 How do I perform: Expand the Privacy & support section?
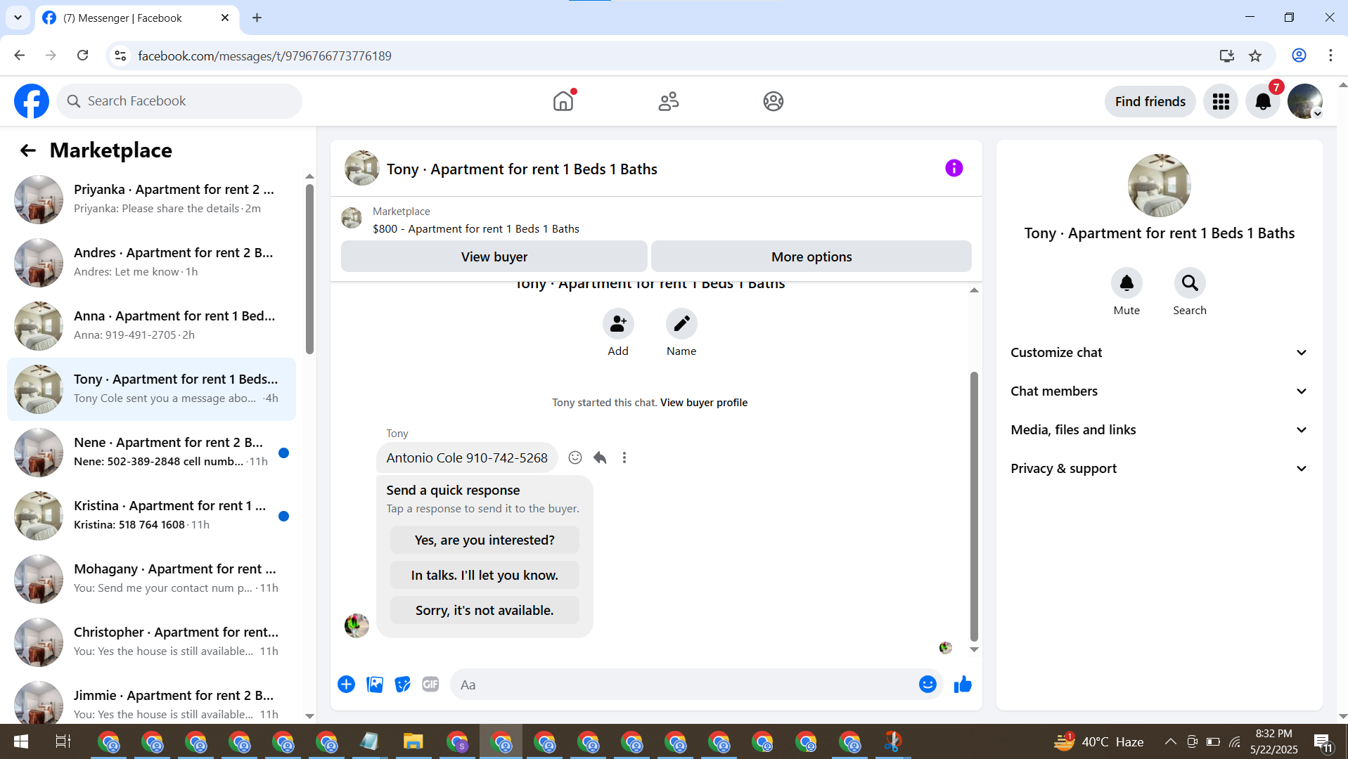click(x=1160, y=469)
